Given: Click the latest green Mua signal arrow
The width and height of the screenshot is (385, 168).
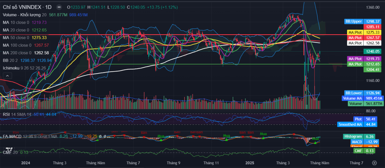Looking at the screenshot, I should click(x=315, y=143).
